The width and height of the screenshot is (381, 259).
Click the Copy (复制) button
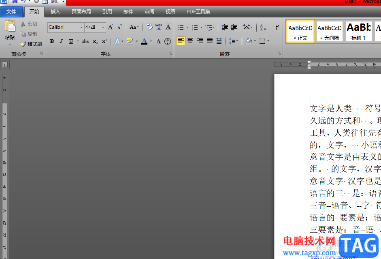click(29, 34)
